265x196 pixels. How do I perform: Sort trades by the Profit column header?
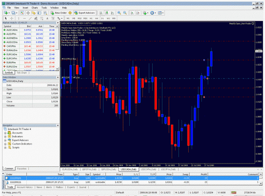[198, 174]
